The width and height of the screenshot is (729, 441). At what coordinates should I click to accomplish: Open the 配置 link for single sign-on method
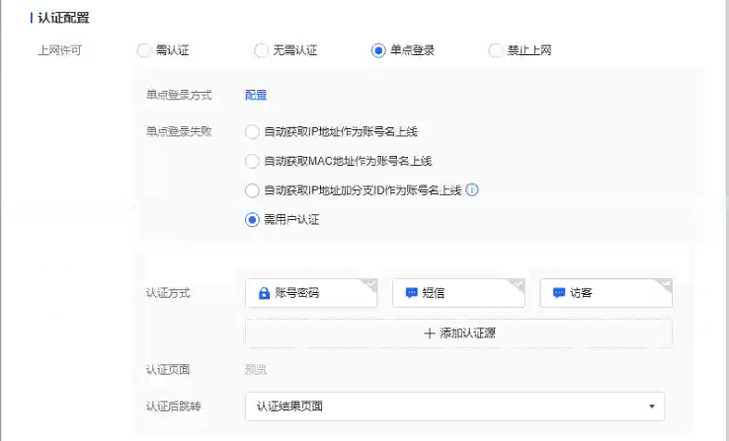tap(256, 95)
